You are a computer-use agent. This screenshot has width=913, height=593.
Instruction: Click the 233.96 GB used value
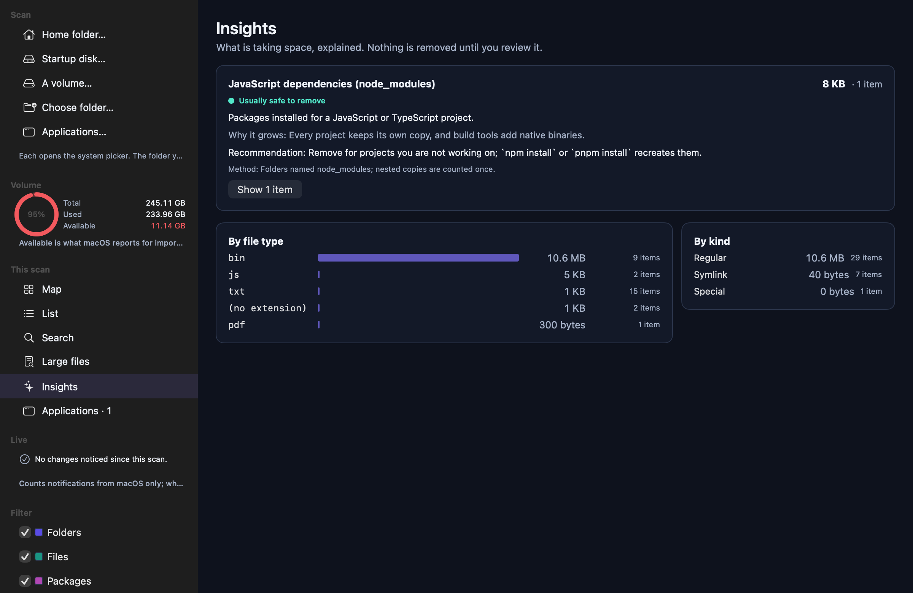pyautogui.click(x=165, y=214)
